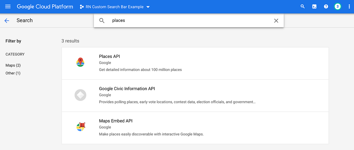The width and height of the screenshot is (354, 150).
Task: Open the Places API result
Action: pyautogui.click(x=195, y=63)
